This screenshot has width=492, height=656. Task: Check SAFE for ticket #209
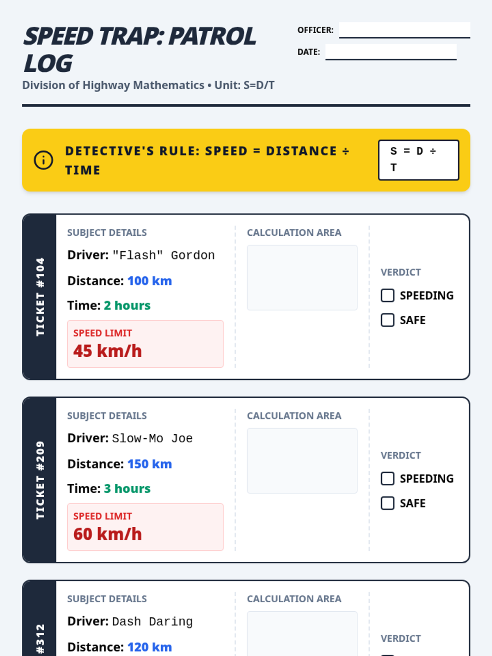(x=387, y=503)
